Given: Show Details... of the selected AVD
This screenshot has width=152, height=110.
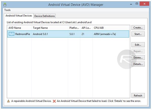Looking at the screenshot, I should pyautogui.click(x=138, y=64).
